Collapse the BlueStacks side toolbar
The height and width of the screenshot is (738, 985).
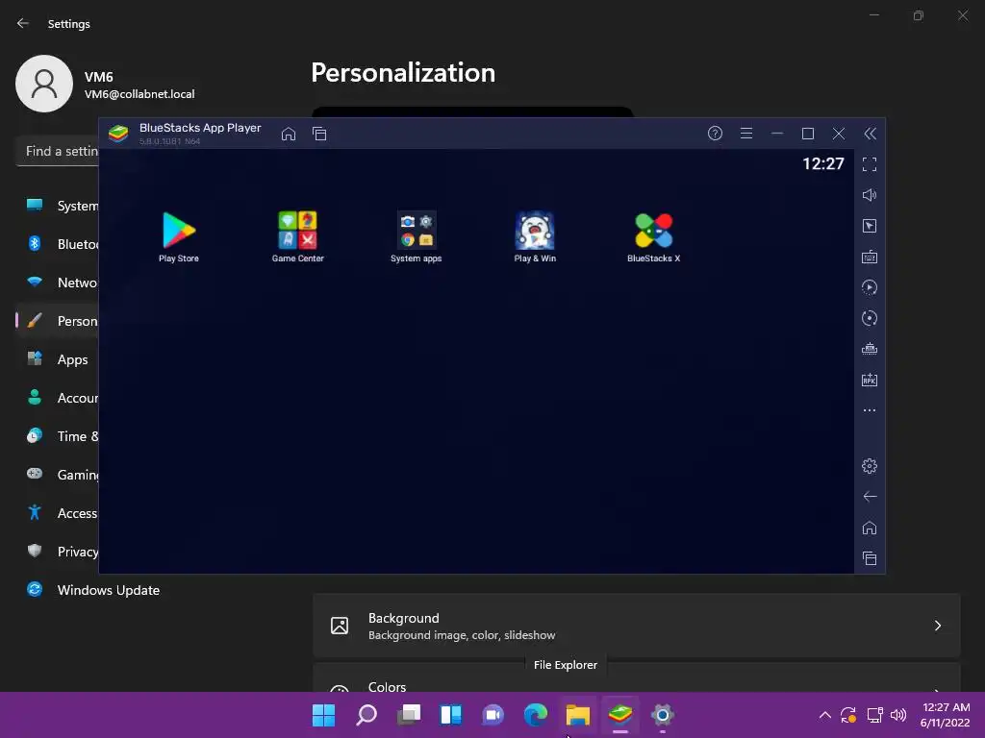coord(870,133)
